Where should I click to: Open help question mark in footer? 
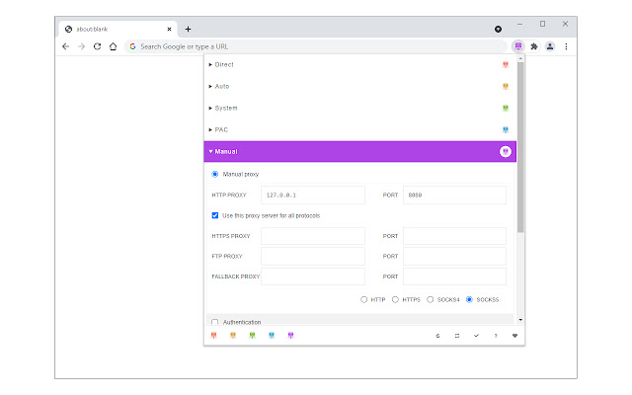tap(496, 336)
